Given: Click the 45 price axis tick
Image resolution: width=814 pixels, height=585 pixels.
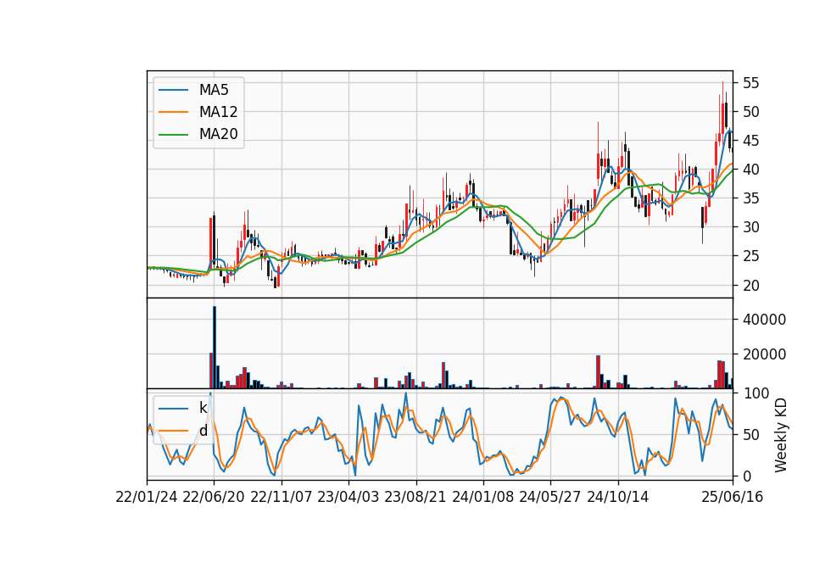Looking at the screenshot, I should click(750, 141).
